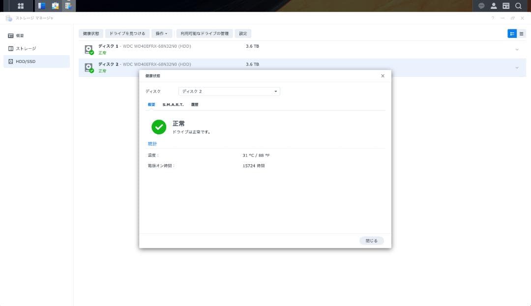The width and height of the screenshot is (531, 306).
Task: Click the 健康状態 toolbar button
Action: [91, 33]
